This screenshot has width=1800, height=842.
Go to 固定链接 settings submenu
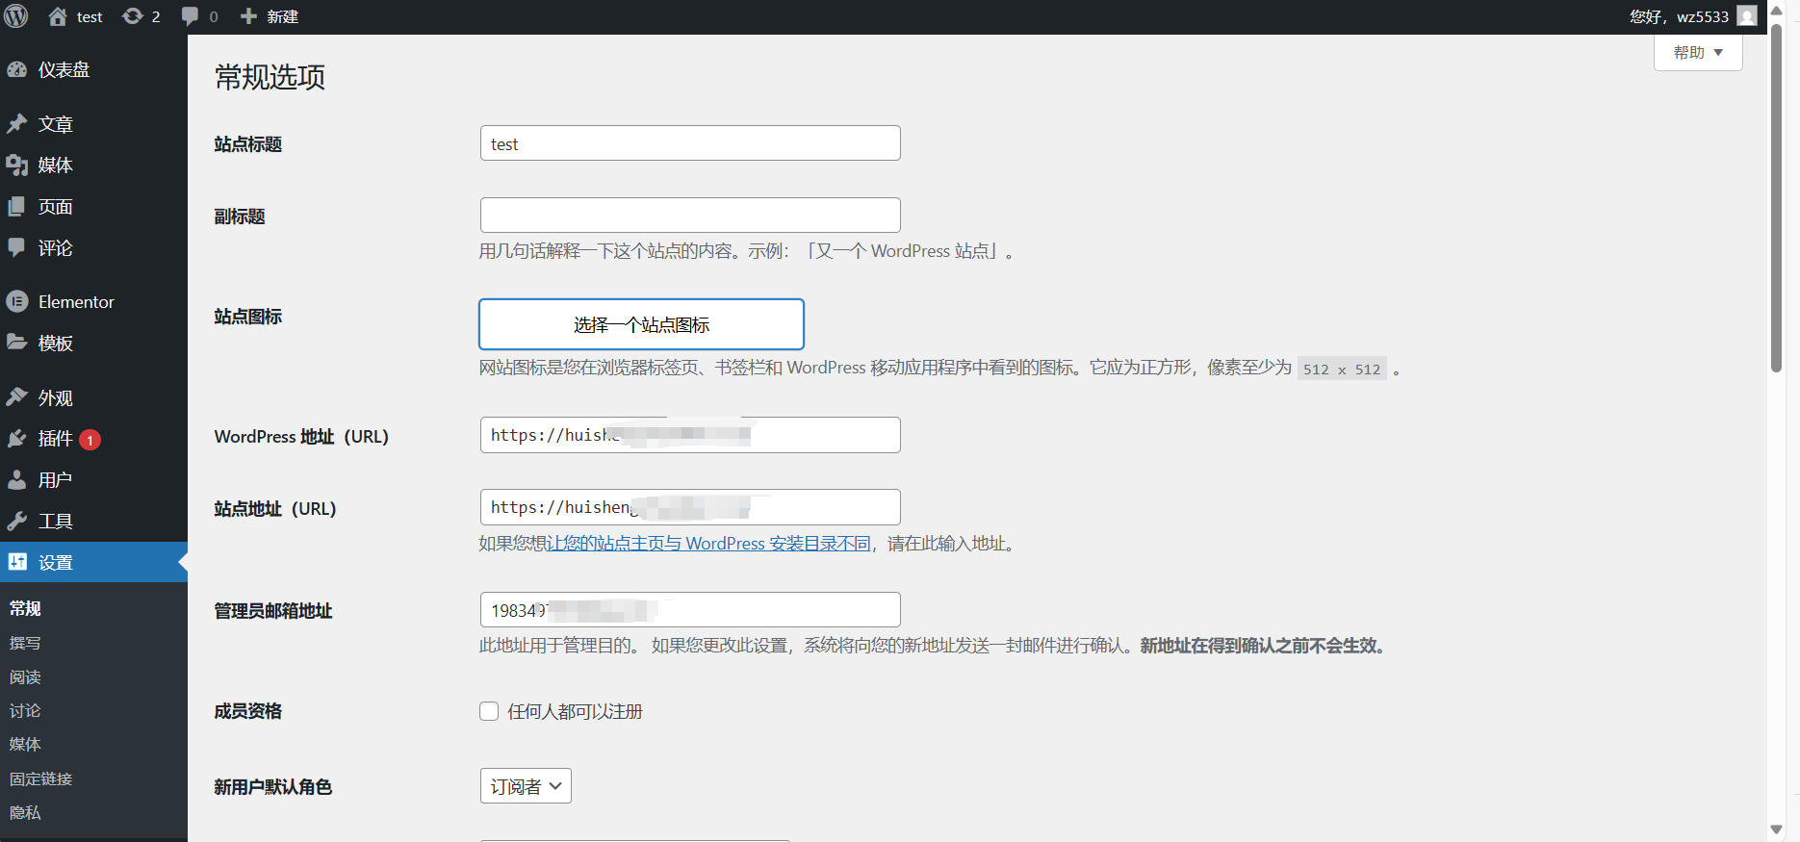pos(41,778)
